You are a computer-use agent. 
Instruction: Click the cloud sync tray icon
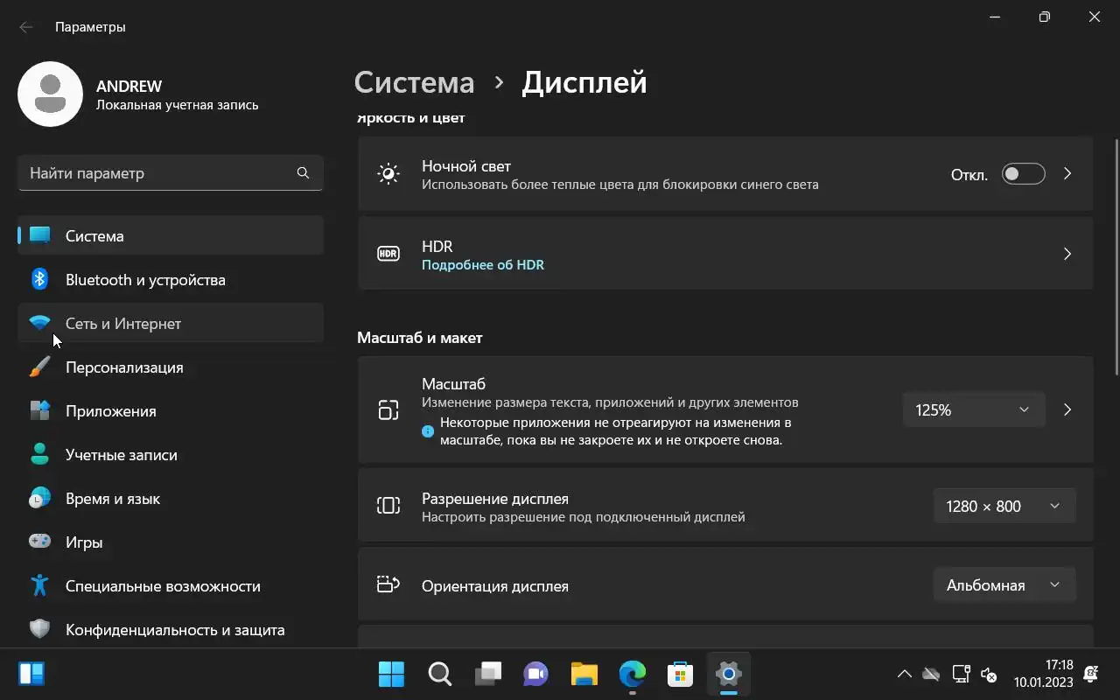[931, 674]
